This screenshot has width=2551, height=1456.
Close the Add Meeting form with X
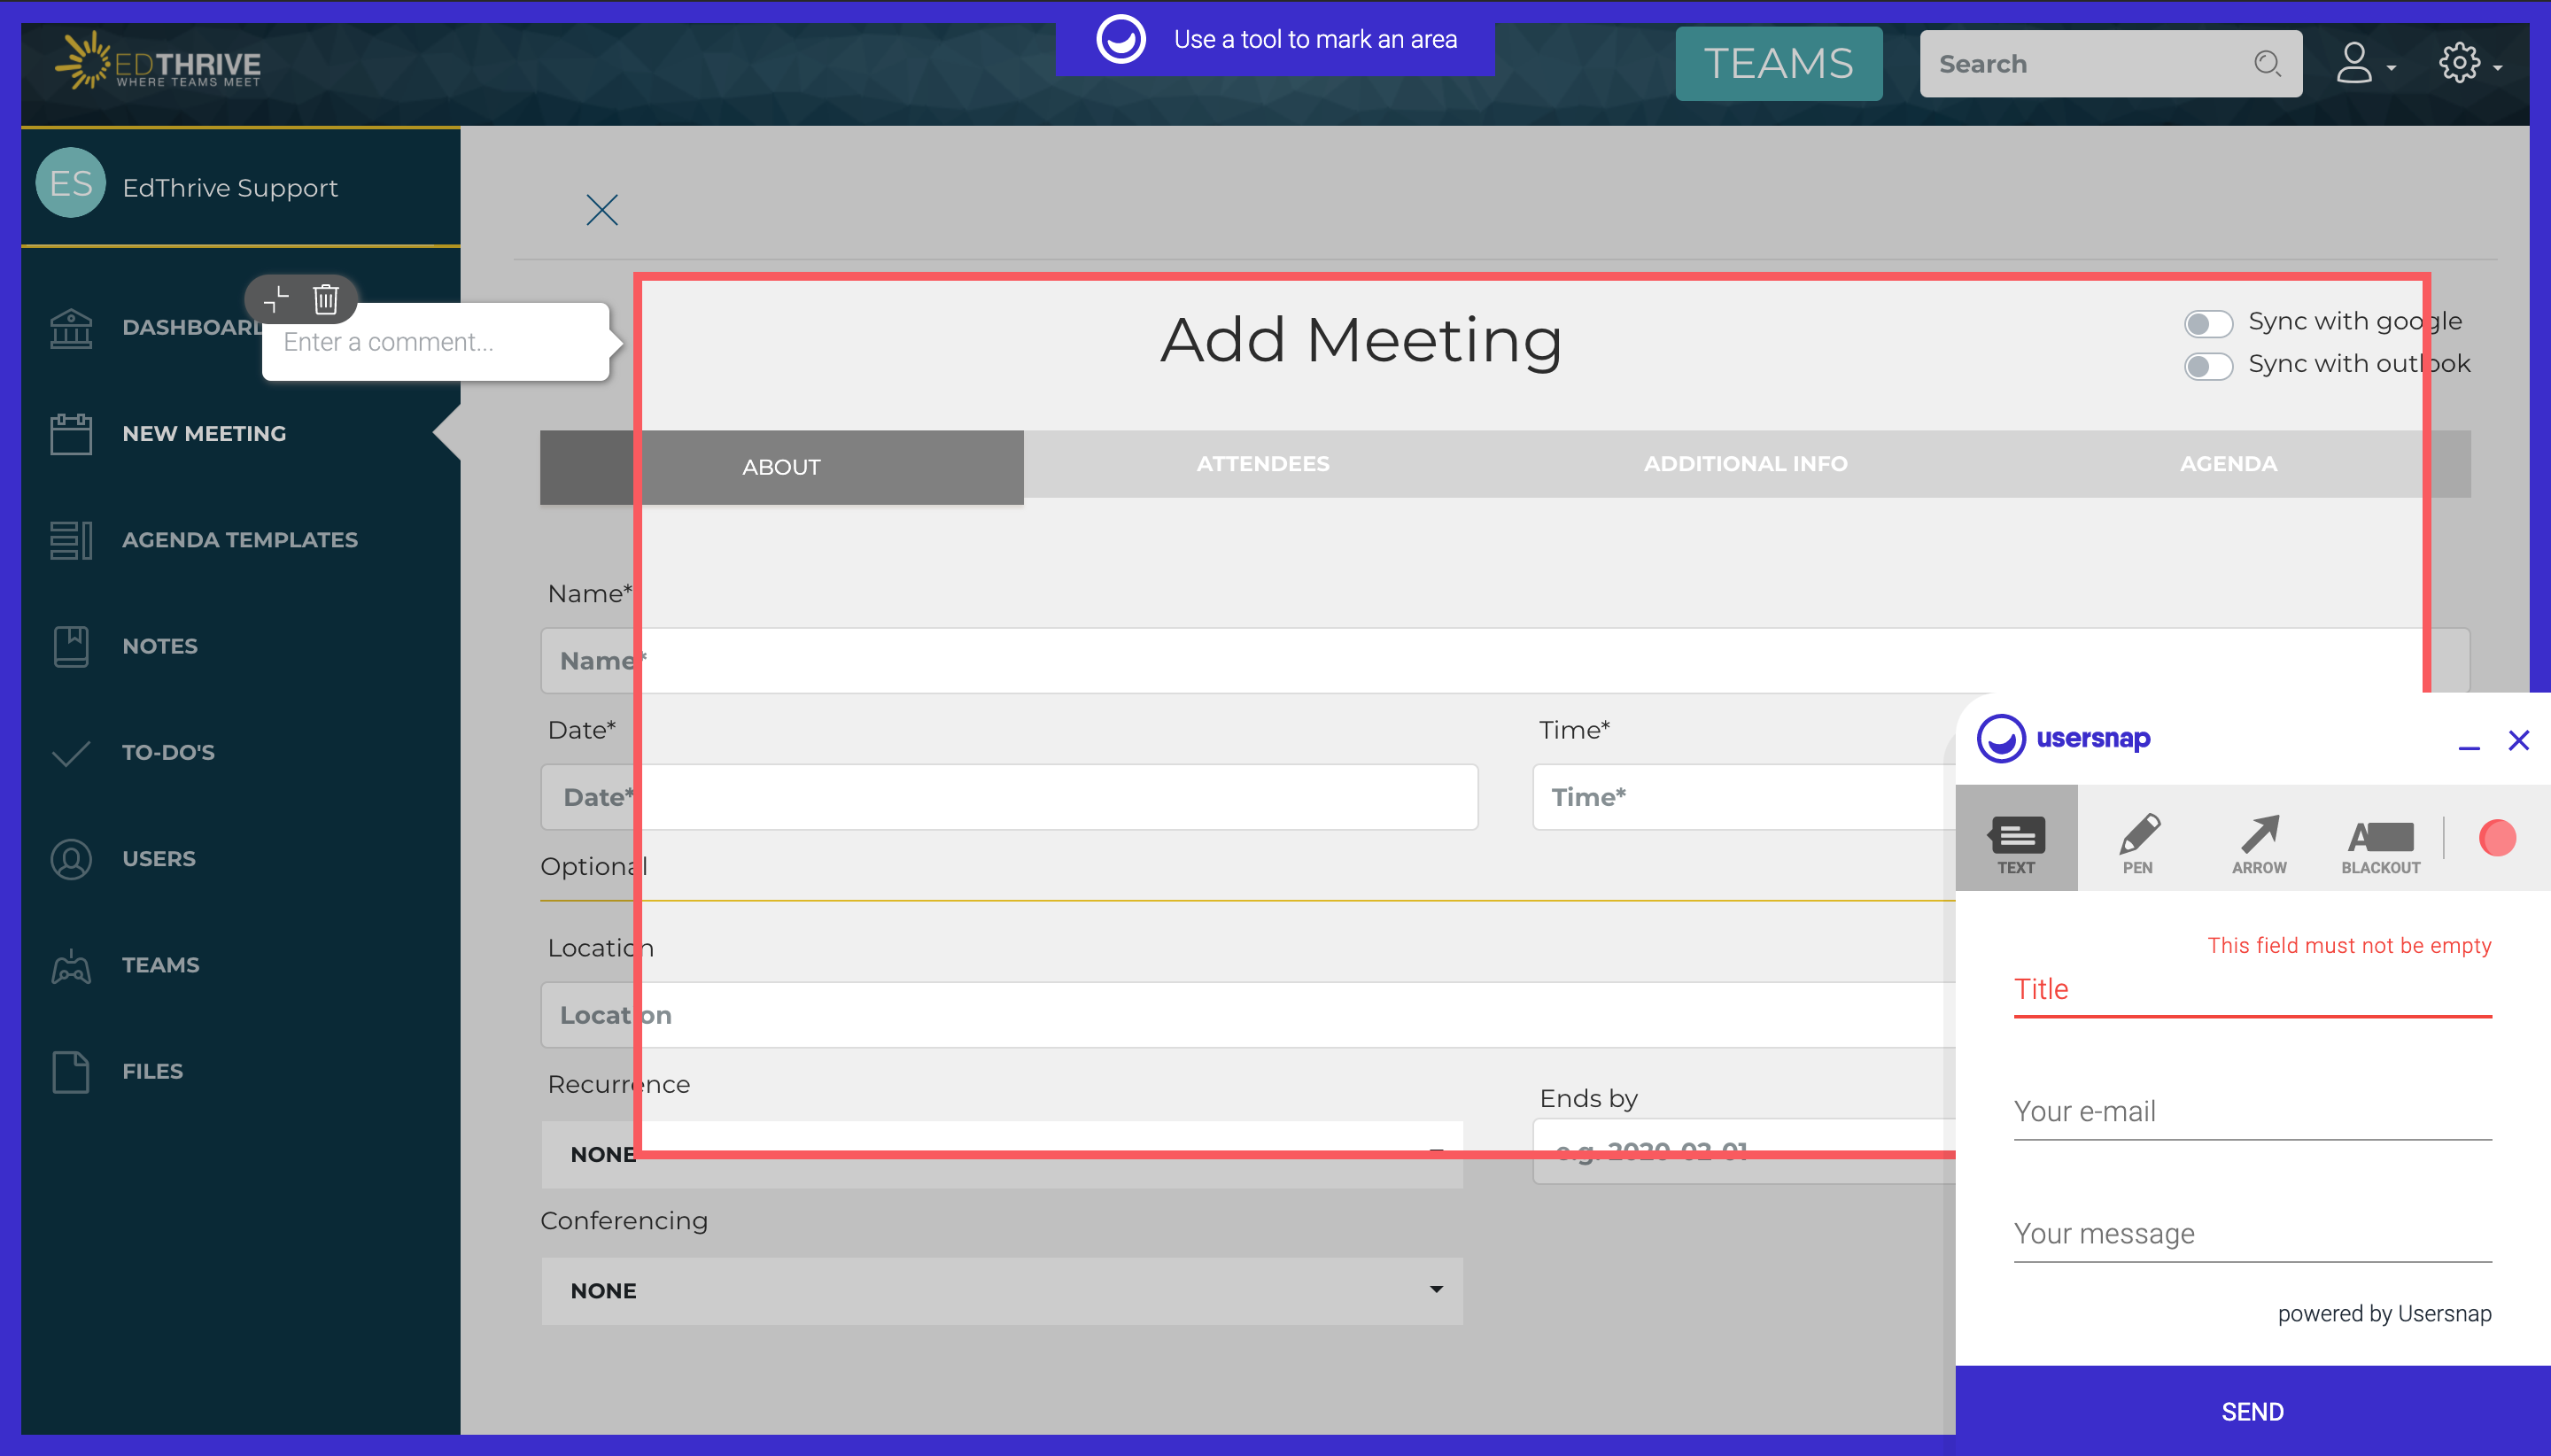click(602, 210)
